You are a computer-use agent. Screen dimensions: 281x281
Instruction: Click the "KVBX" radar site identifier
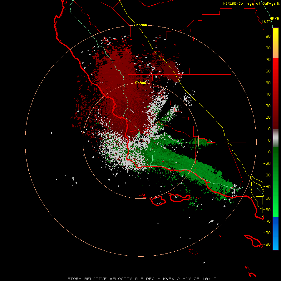click(169, 279)
